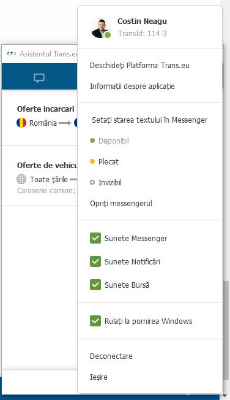Click the gray Invizibil status circle
This screenshot has height=400, width=230.
click(x=92, y=182)
